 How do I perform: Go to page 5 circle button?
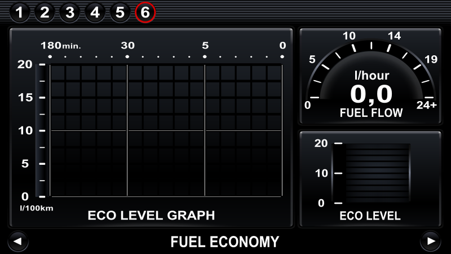click(120, 12)
